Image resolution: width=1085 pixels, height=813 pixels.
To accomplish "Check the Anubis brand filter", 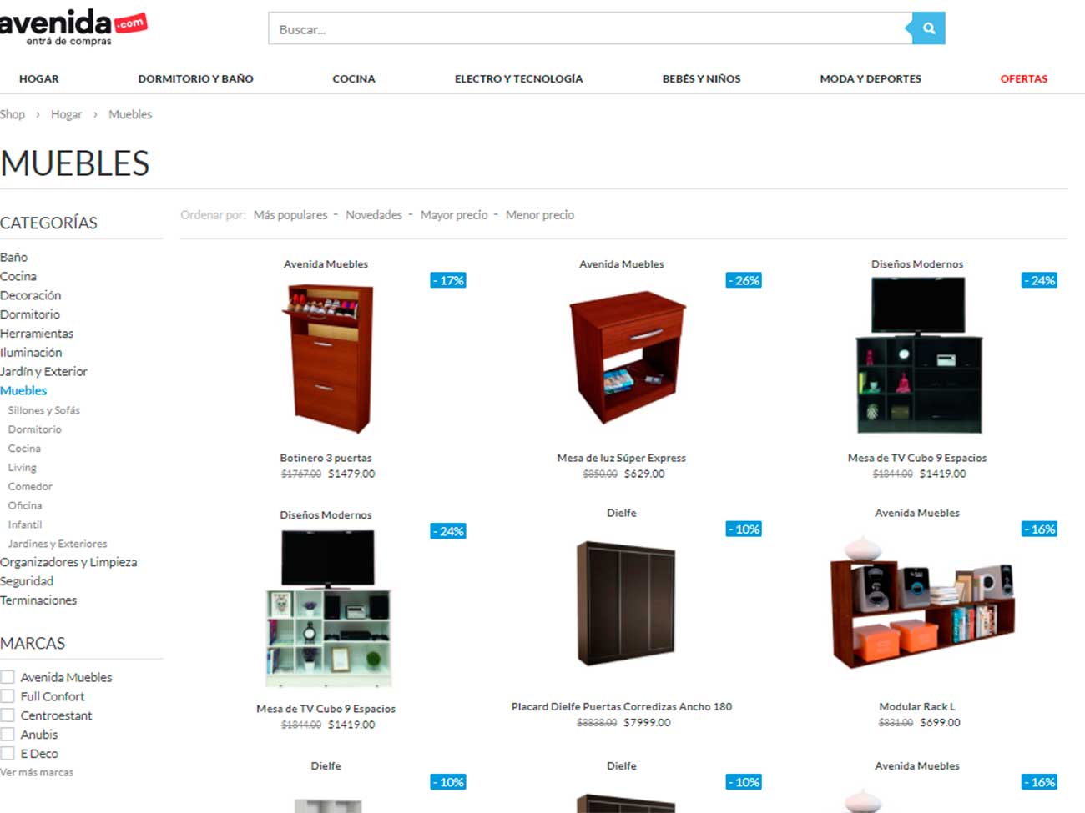I will pyautogui.click(x=8, y=735).
